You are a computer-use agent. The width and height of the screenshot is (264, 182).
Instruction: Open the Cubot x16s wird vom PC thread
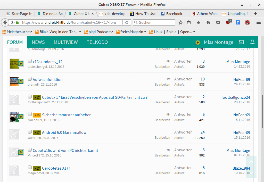(65, 150)
